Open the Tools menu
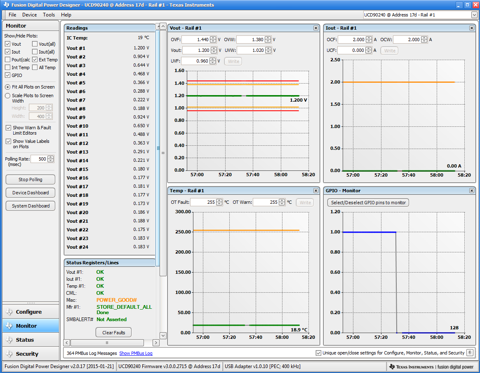480x373 pixels. pyautogui.click(x=49, y=15)
